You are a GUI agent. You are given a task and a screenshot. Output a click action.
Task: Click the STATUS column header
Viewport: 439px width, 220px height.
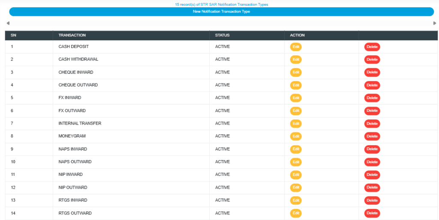point(222,35)
